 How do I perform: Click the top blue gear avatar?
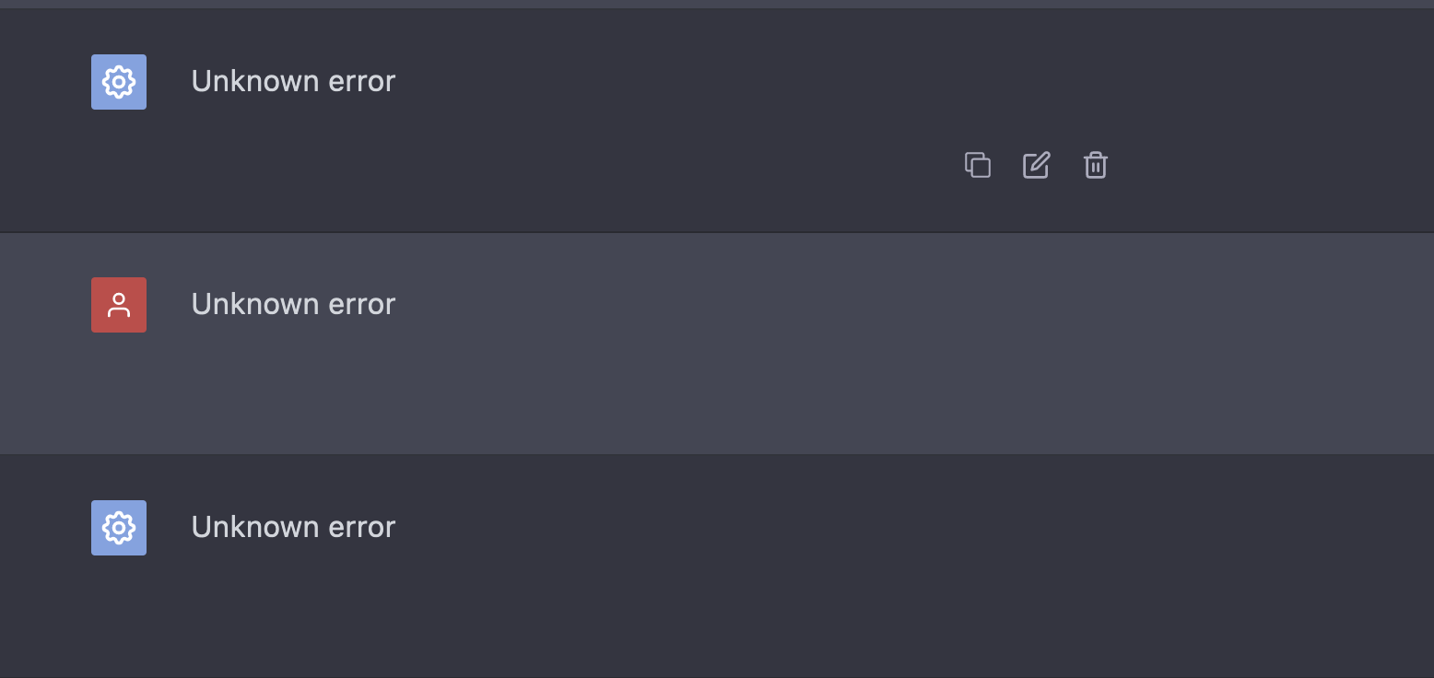pyautogui.click(x=119, y=82)
